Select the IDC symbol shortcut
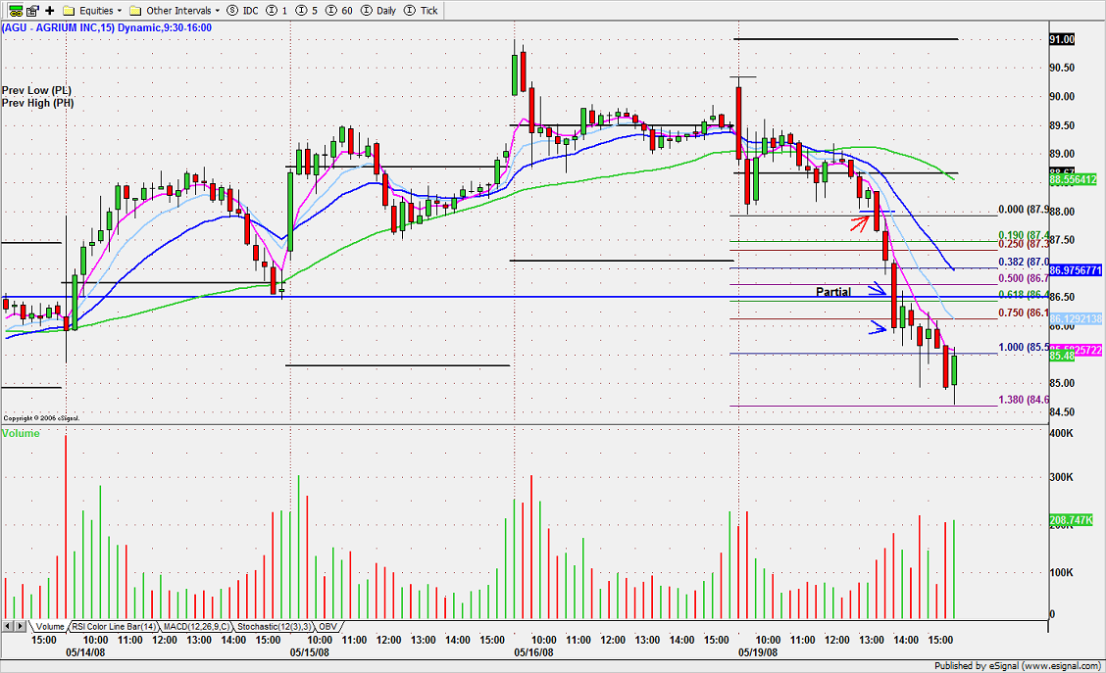 click(x=242, y=11)
